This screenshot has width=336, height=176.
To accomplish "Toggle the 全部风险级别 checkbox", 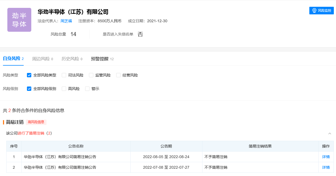I will point(29,89).
